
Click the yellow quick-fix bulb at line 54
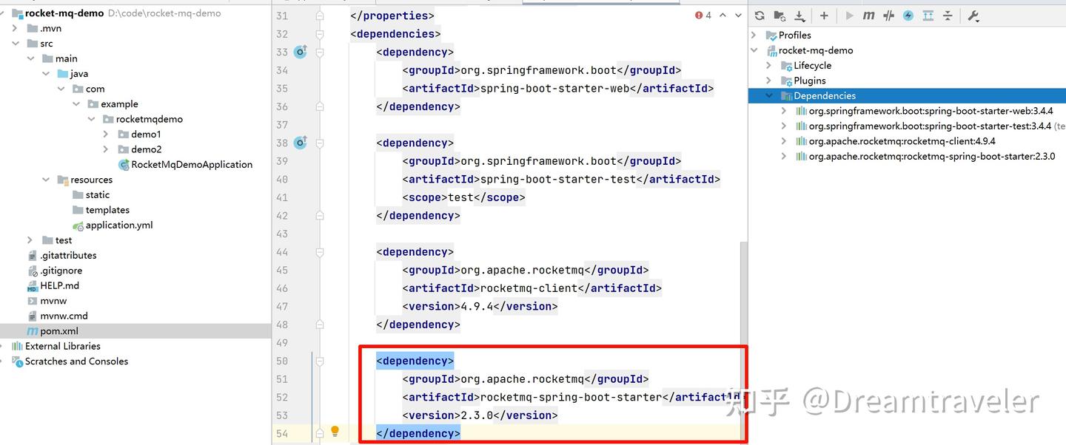tap(335, 431)
